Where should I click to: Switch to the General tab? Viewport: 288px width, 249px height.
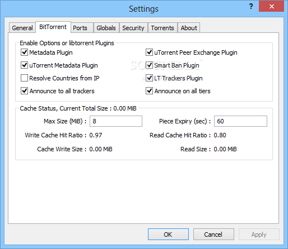[x=22, y=28]
